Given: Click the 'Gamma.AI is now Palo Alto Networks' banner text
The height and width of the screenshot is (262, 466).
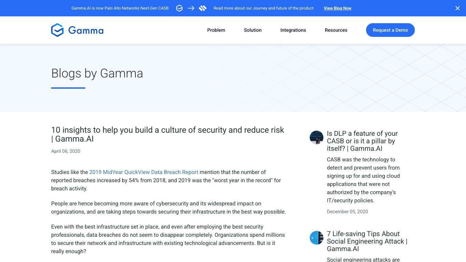Looking at the screenshot, I should coord(120,8).
